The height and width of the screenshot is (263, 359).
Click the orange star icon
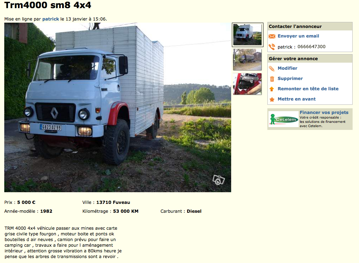pos(272,99)
